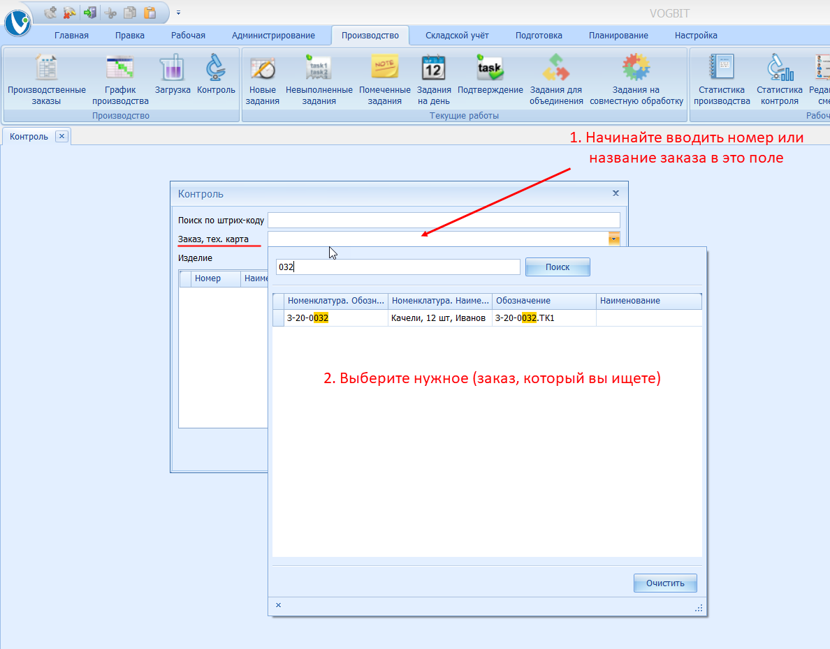Click the Очистить button
Viewport: 830px width, 649px height.
pos(664,583)
